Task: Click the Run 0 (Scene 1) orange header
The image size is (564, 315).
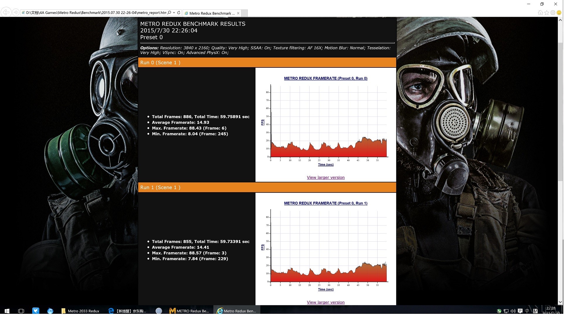Action: 267,62
